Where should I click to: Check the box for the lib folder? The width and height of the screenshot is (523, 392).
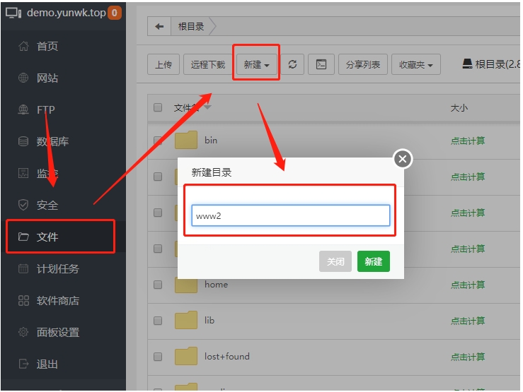158,321
